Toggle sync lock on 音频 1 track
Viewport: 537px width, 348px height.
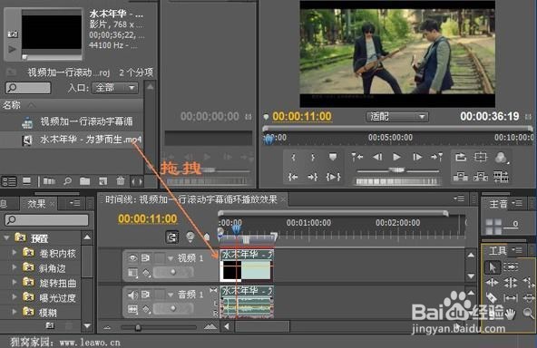(145, 295)
